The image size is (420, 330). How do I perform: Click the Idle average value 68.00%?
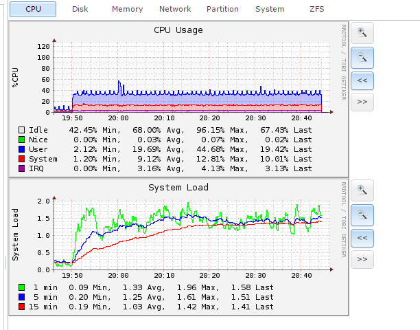pyautogui.click(x=147, y=130)
